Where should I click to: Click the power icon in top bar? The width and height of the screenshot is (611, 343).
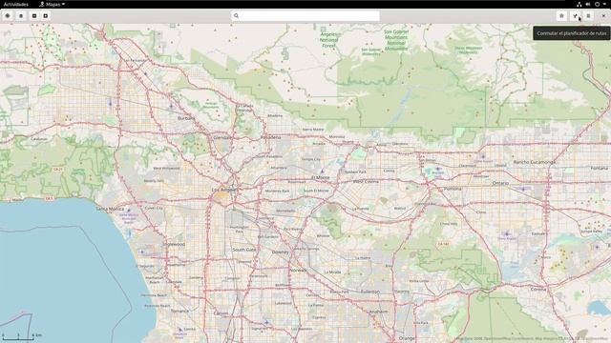pyautogui.click(x=597, y=4)
